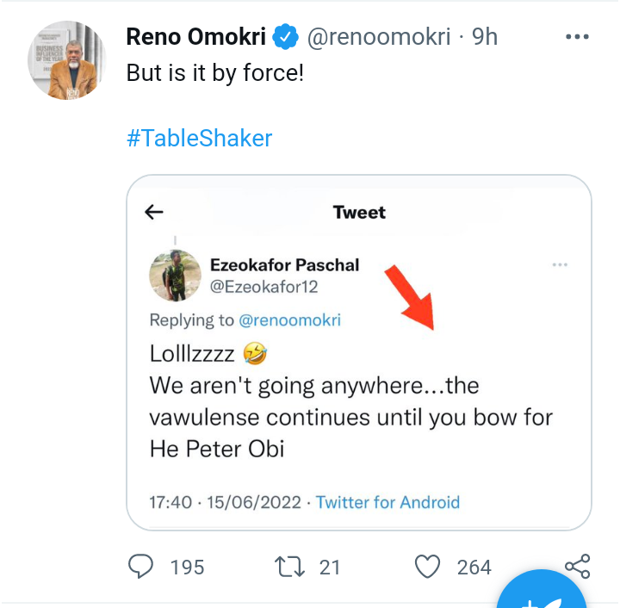620x608 pixels.
Task: Click the Twitter for Android link
Action: [388, 502]
